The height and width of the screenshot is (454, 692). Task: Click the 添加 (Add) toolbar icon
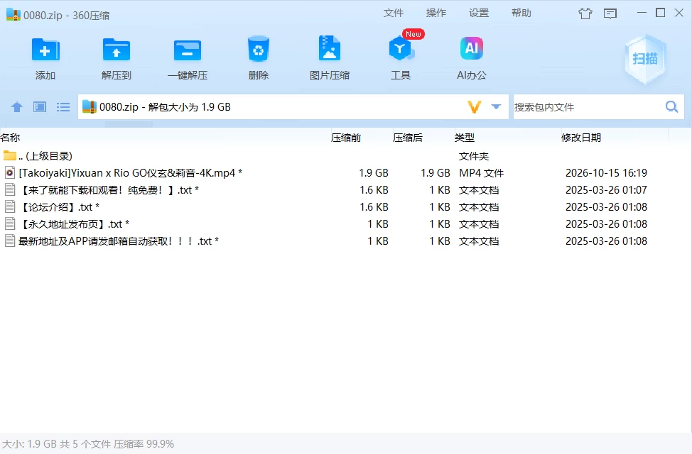[x=45, y=50]
